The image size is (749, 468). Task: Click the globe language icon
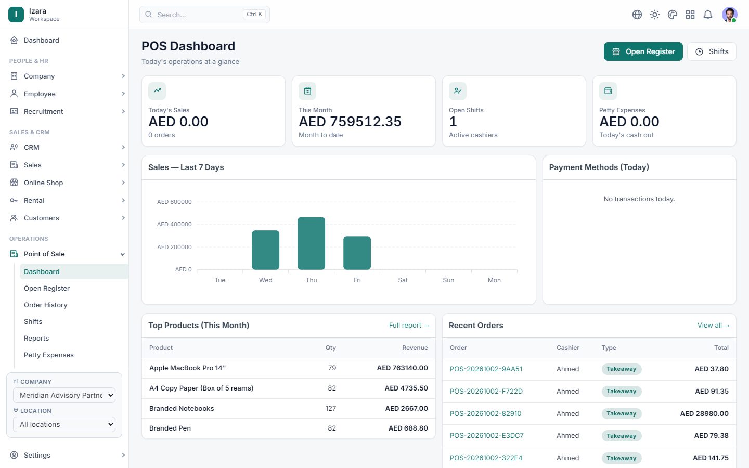click(x=637, y=15)
